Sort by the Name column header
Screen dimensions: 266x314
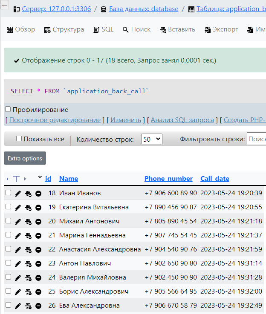[x=69, y=178]
